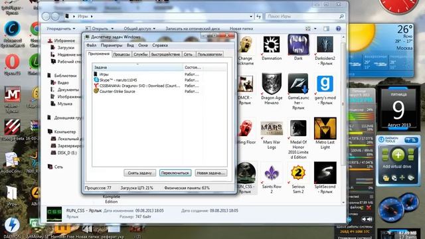Open the Metro Last Light shortcut
The height and width of the screenshot is (239, 425).
(325, 128)
